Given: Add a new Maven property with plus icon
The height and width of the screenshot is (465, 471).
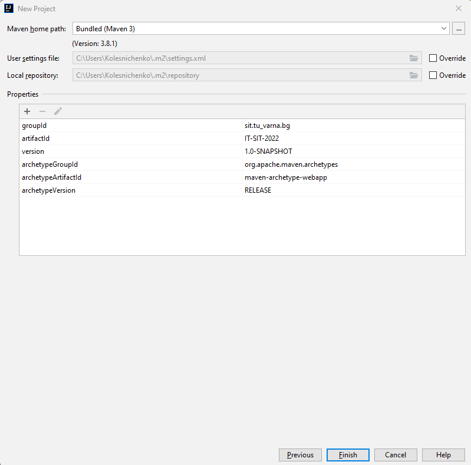Looking at the screenshot, I should [27, 111].
